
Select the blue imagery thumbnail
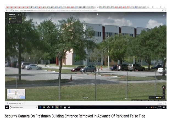[x=157, y=98]
